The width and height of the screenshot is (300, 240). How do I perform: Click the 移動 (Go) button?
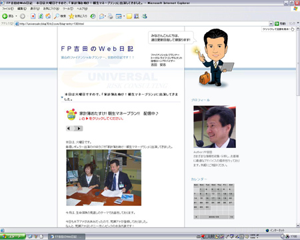(280, 23)
